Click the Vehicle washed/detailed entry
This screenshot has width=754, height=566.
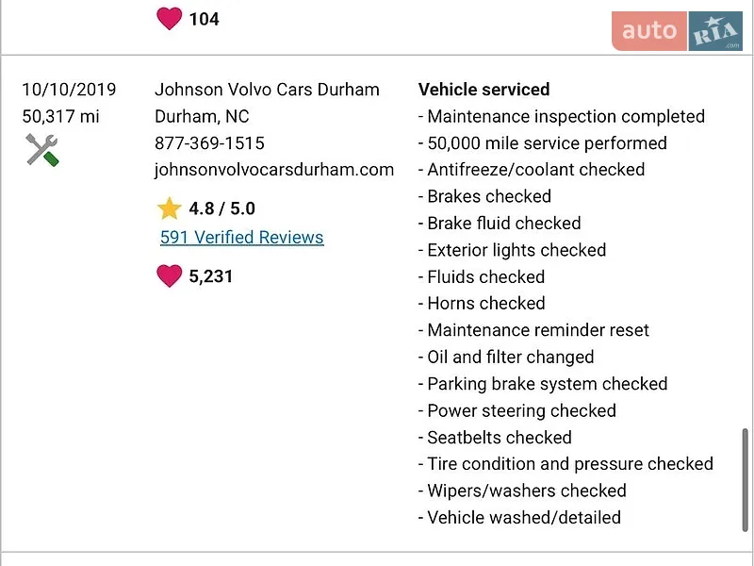click(x=519, y=517)
